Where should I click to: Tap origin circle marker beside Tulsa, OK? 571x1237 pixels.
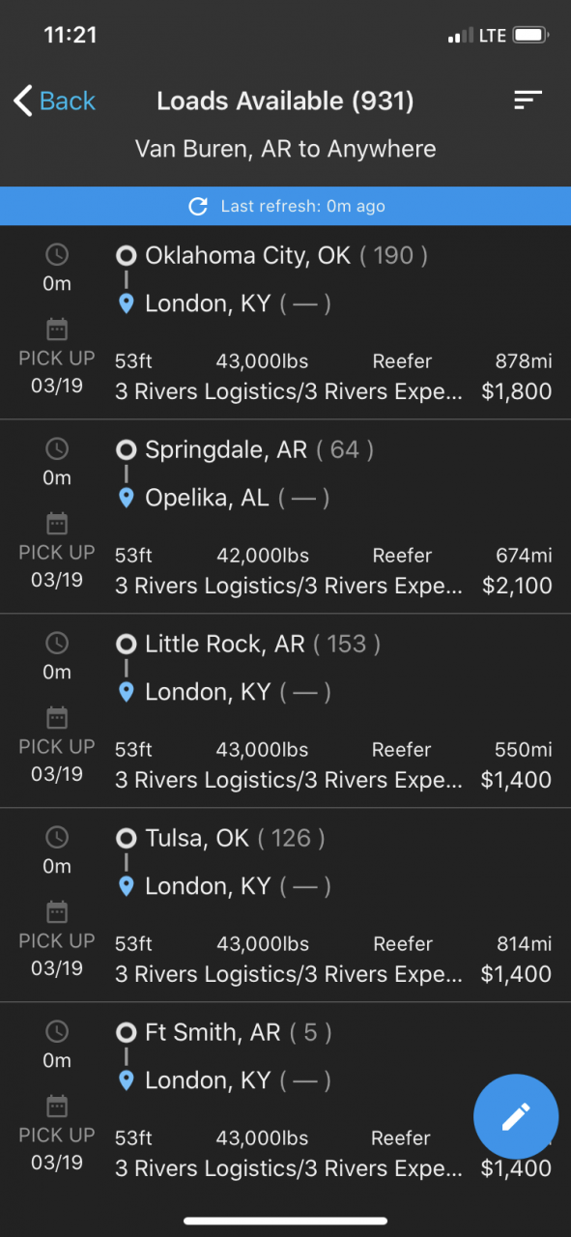(x=126, y=838)
